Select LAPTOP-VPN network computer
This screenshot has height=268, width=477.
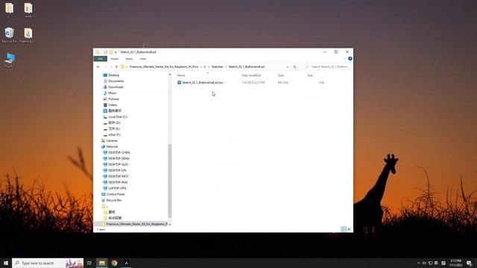click(117, 188)
